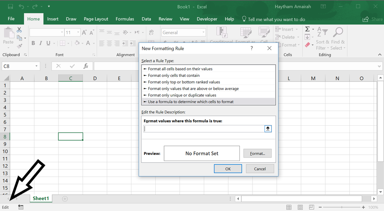Select 'Format only cells that contain' rule
The width and height of the screenshot is (384, 211).
point(174,75)
